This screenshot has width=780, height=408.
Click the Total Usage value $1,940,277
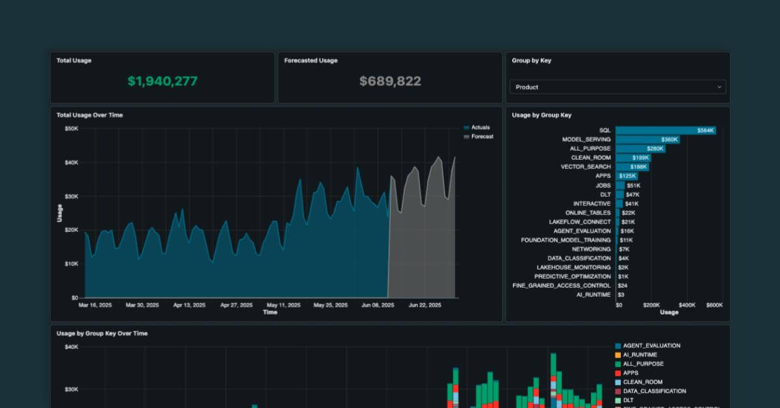[x=162, y=81]
